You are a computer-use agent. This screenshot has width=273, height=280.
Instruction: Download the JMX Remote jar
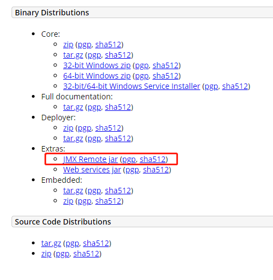point(90,159)
